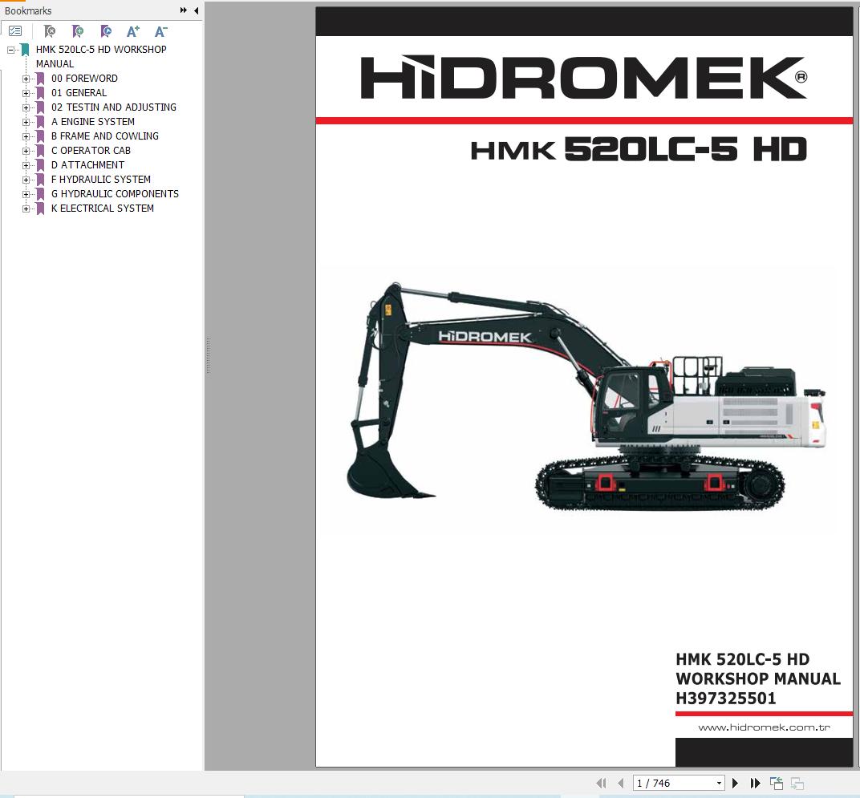Click the add new bookmark icon

pos(78,31)
